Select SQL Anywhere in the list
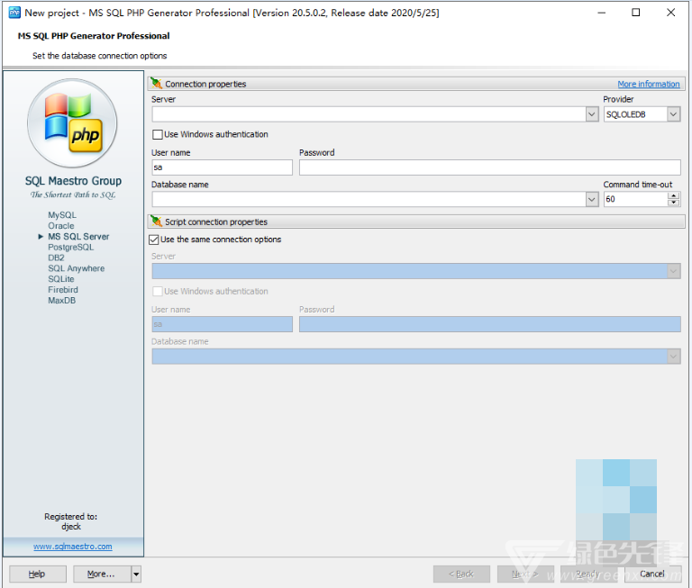The image size is (692, 588). pos(77,268)
